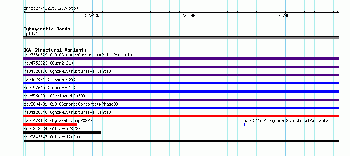350x156 pixels.
Task: Click the blue bar under esv3604481
Action: [x=181, y=108]
